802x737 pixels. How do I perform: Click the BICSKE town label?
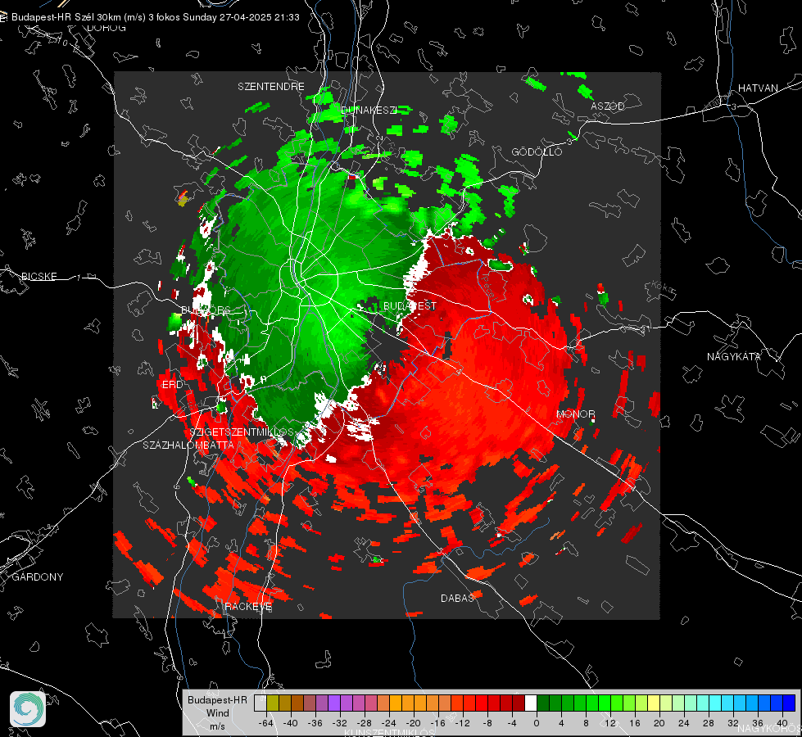[x=39, y=276]
